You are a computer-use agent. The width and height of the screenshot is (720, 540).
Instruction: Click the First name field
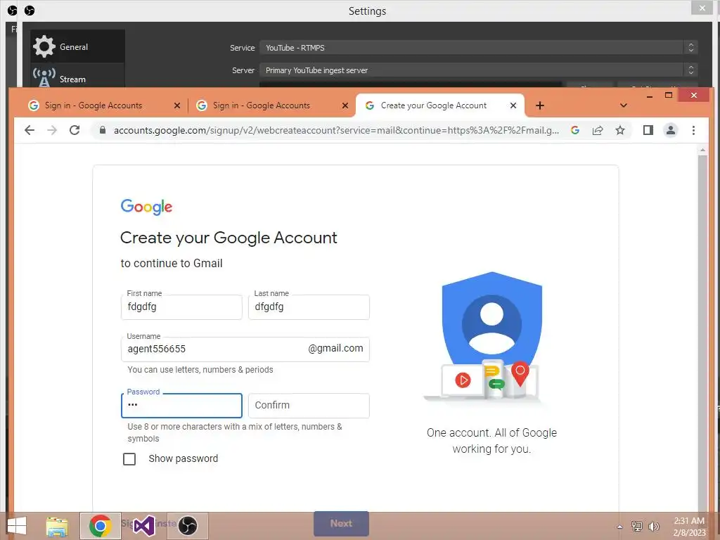(x=181, y=307)
